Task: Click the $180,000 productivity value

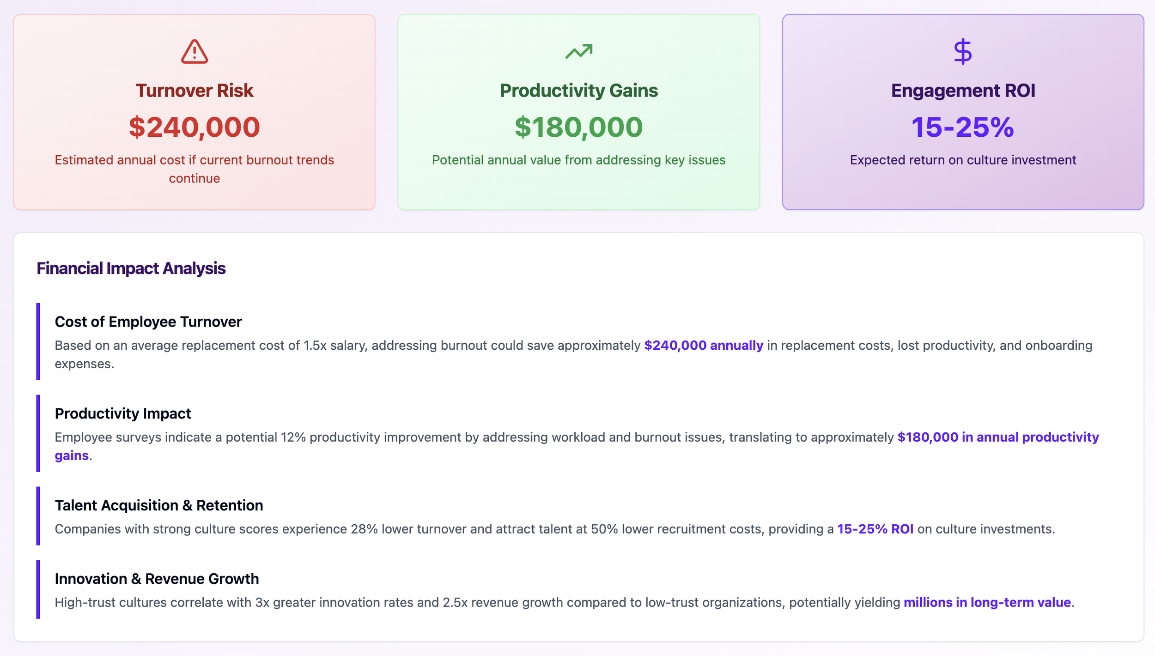Action: [578, 127]
